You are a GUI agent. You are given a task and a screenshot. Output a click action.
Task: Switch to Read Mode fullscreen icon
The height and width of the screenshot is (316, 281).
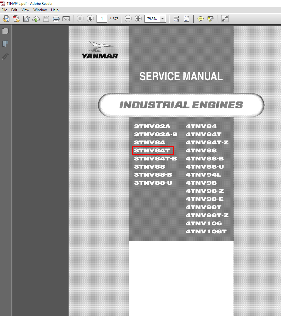tap(225, 19)
